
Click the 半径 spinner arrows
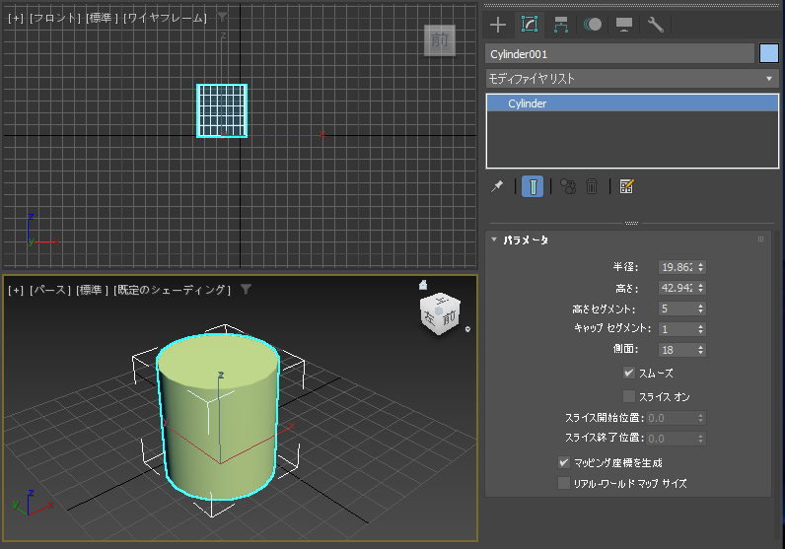click(701, 267)
